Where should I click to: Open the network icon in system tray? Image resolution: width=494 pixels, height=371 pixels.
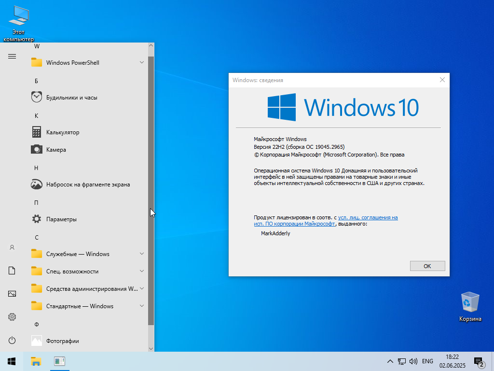pyautogui.click(x=402, y=361)
